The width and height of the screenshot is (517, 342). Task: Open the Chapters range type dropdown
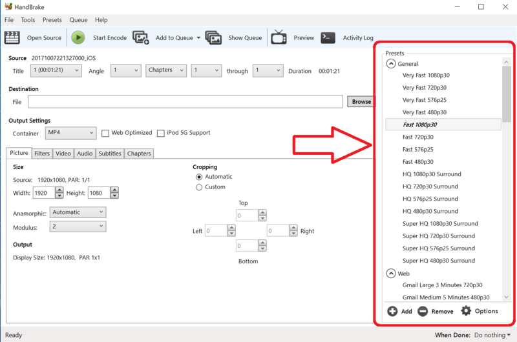coord(166,70)
